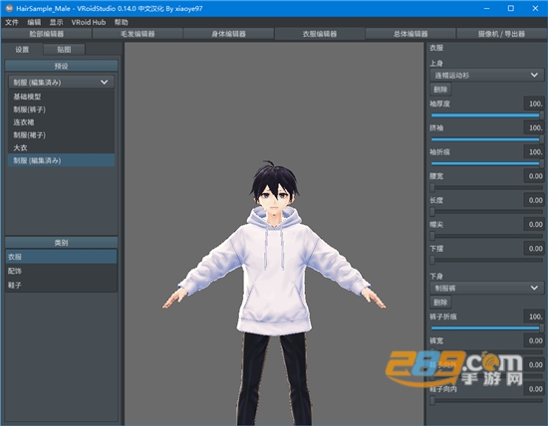Adjust the 裤子折痕 slider
This screenshot has height=426, width=548.
pos(487,327)
